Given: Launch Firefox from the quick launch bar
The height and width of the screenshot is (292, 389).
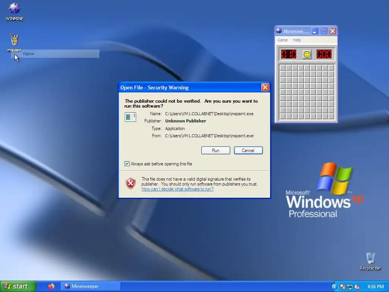Looking at the screenshot, I should pyautogui.click(x=51, y=286).
